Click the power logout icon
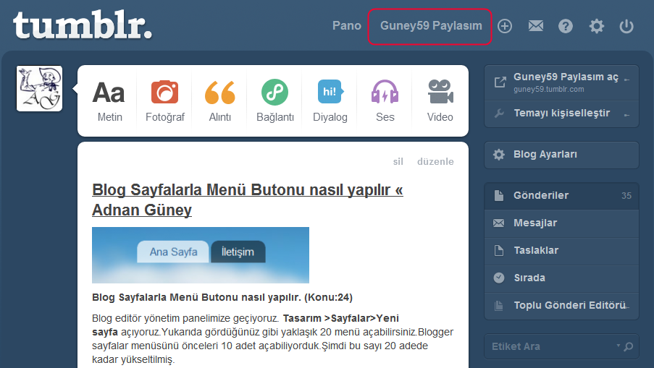 click(626, 26)
